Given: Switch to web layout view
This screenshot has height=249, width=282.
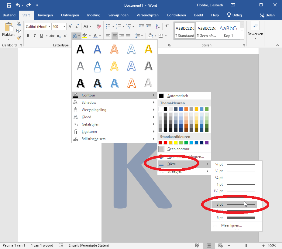Looking at the screenshot, I should [x=221, y=245].
